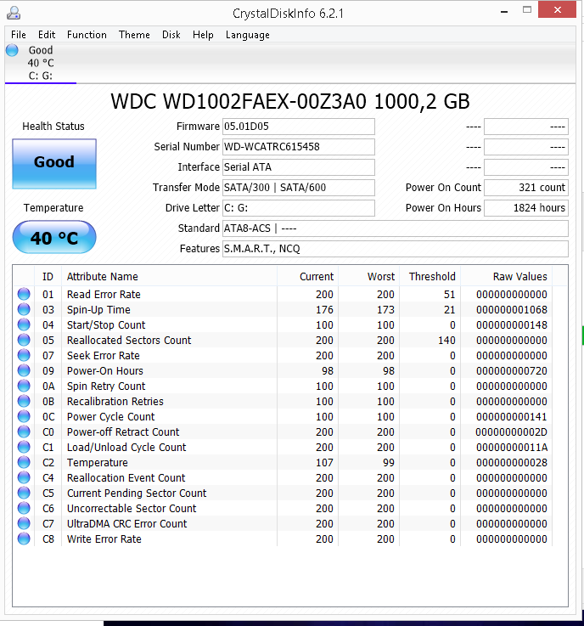Viewport: 584px width, 626px height.
Task: Click status orb for Uncorrectable Sector Count
Action: click(x=24, y=508)
